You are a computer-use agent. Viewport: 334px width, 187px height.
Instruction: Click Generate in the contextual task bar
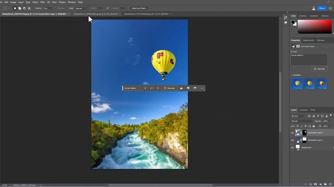169,88
